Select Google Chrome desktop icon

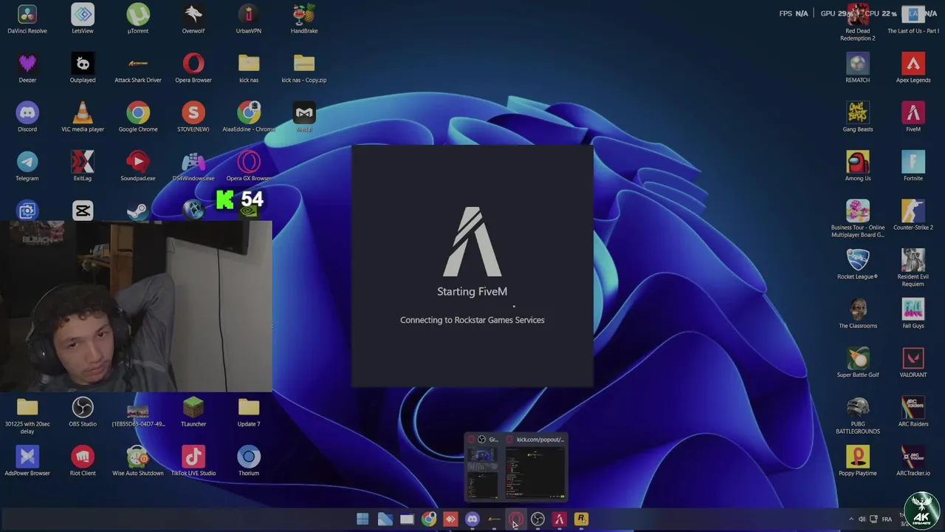[x=138, y=117]
